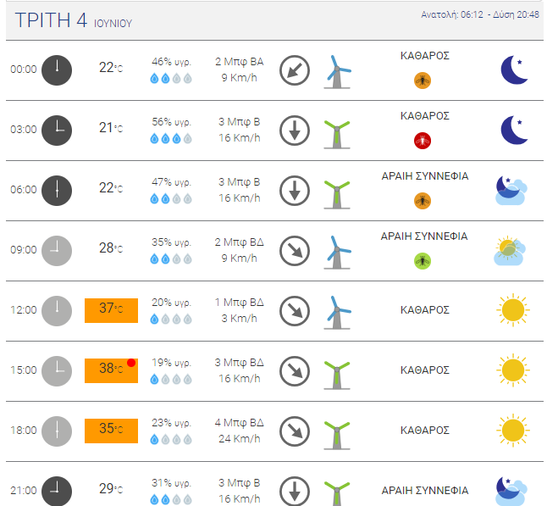Click the dark clock icon at 03:00
This screenshot has width=547, height=506.
[57, 131]
